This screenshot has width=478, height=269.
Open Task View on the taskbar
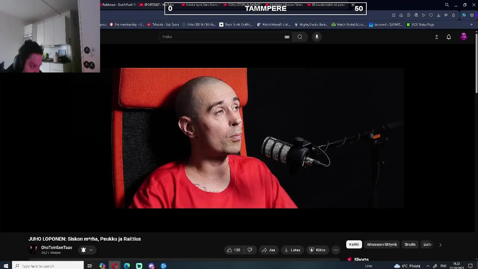tap(90, 266)
